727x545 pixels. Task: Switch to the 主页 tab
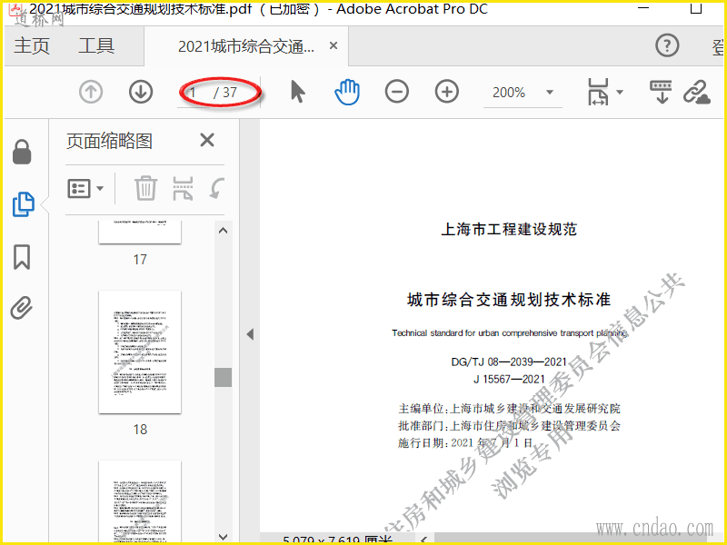tap(32, 46)
